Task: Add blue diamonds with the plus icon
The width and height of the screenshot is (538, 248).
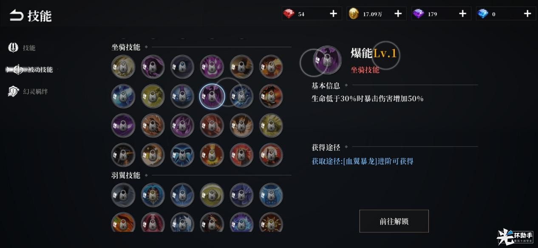Action: point(527,14)
